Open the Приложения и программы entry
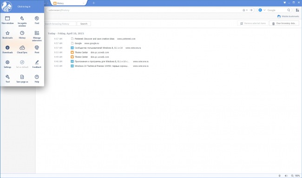This screenshot has height=178, width=302. click(x=102, y=61)
